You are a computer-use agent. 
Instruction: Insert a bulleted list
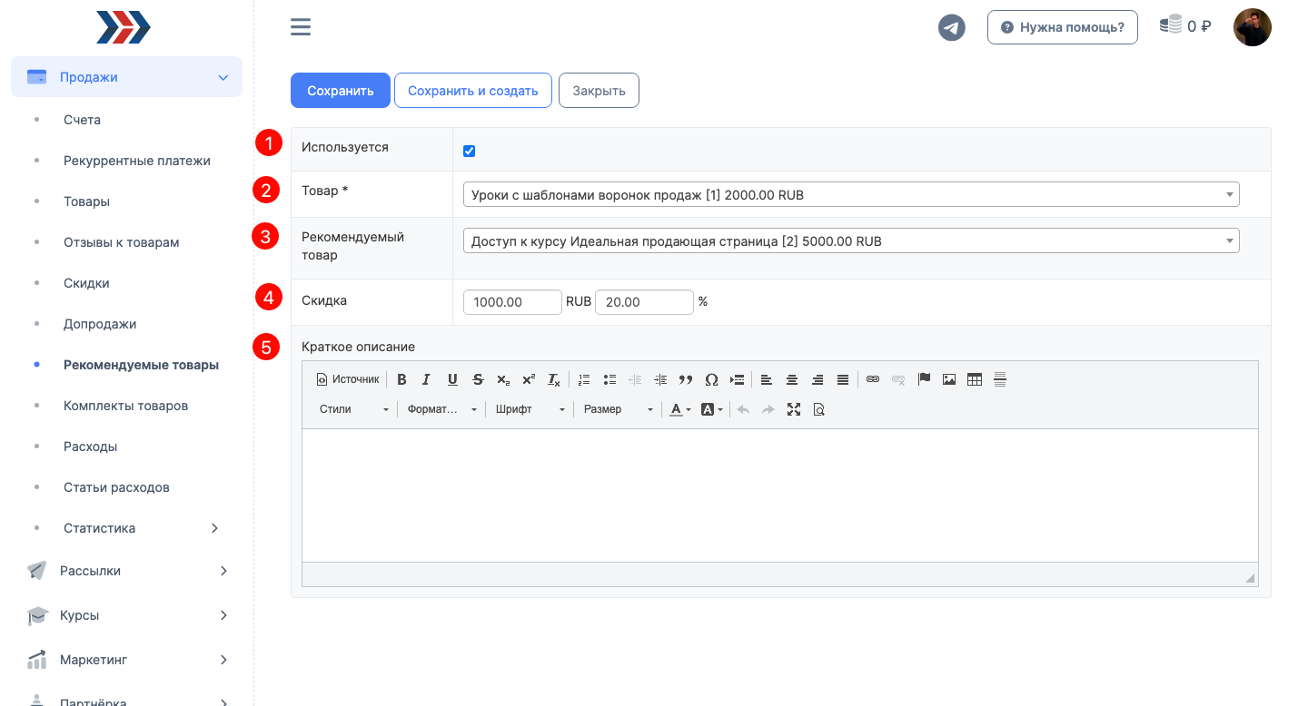point(609,379)
